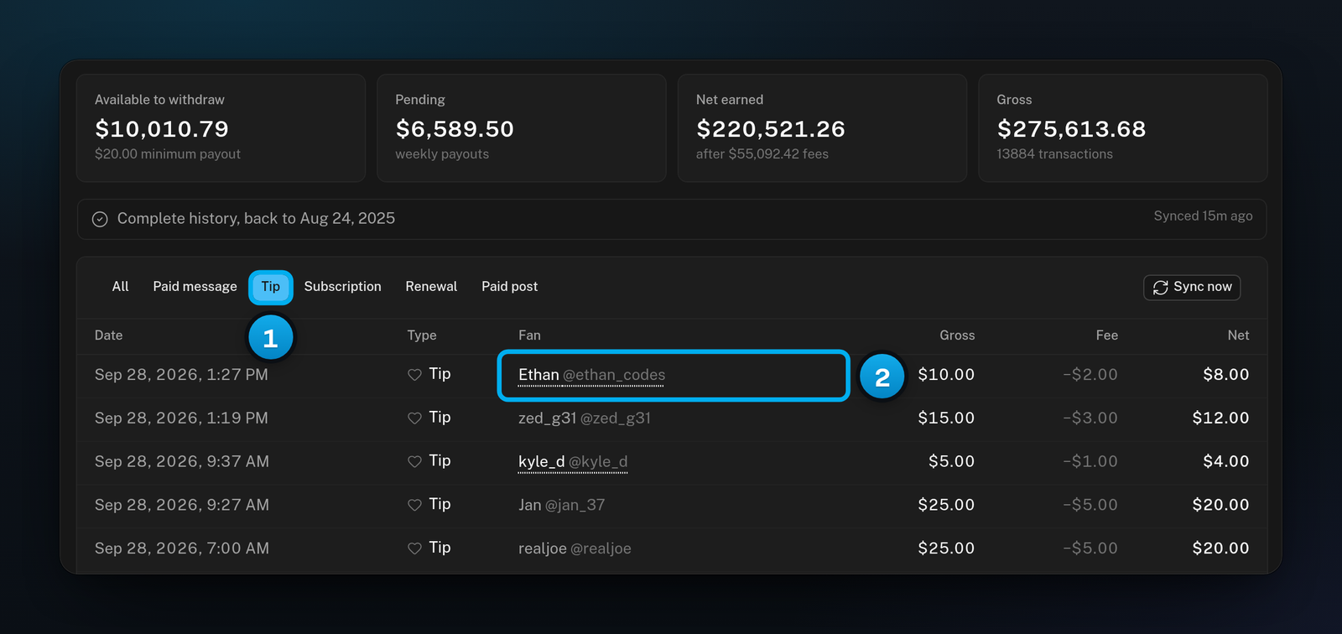Click the Pending amount $6,589.50
Viewport: 1342px width, 634px height.
coord(455,129)
